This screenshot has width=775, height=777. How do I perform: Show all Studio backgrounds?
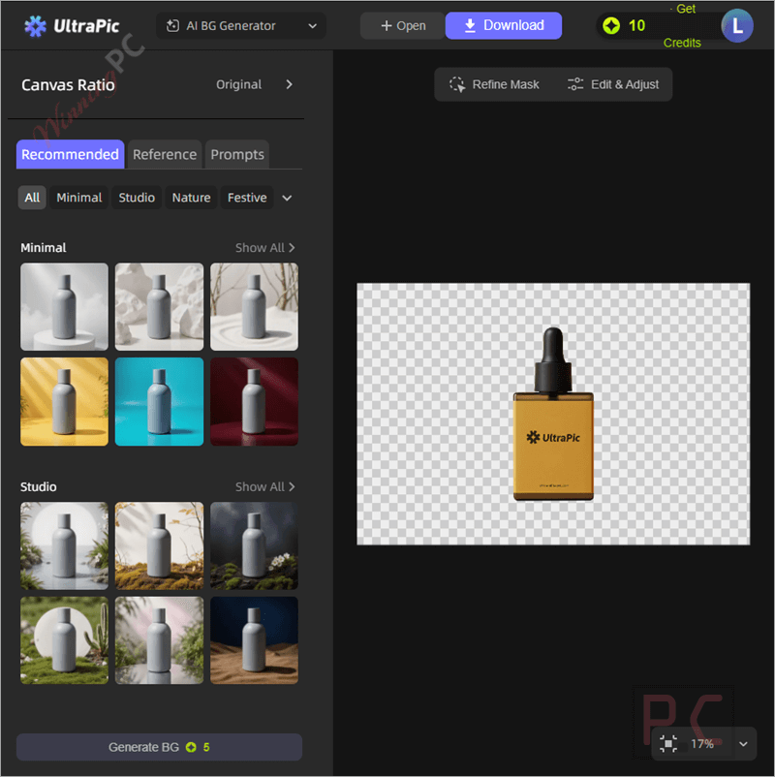pos(265,487)
